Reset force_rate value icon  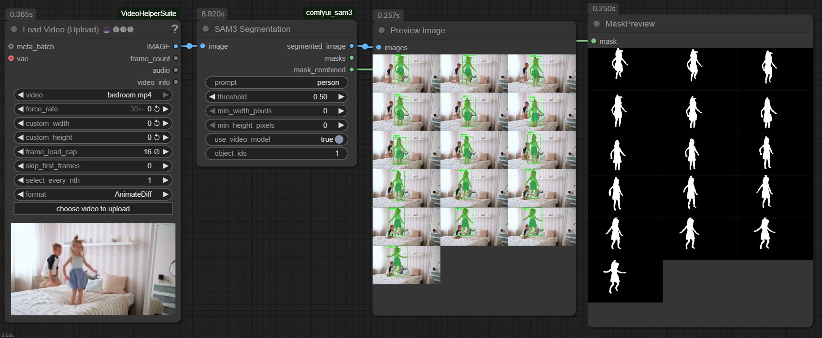pos(156,109)
